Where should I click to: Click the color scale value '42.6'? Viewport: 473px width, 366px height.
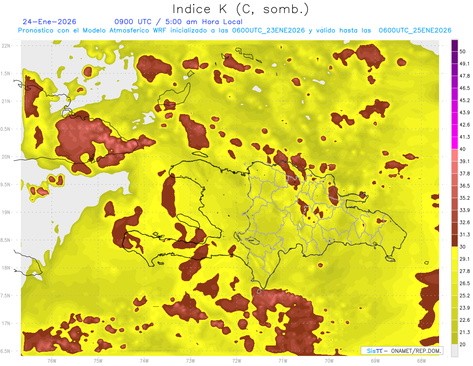coord(465,125)
